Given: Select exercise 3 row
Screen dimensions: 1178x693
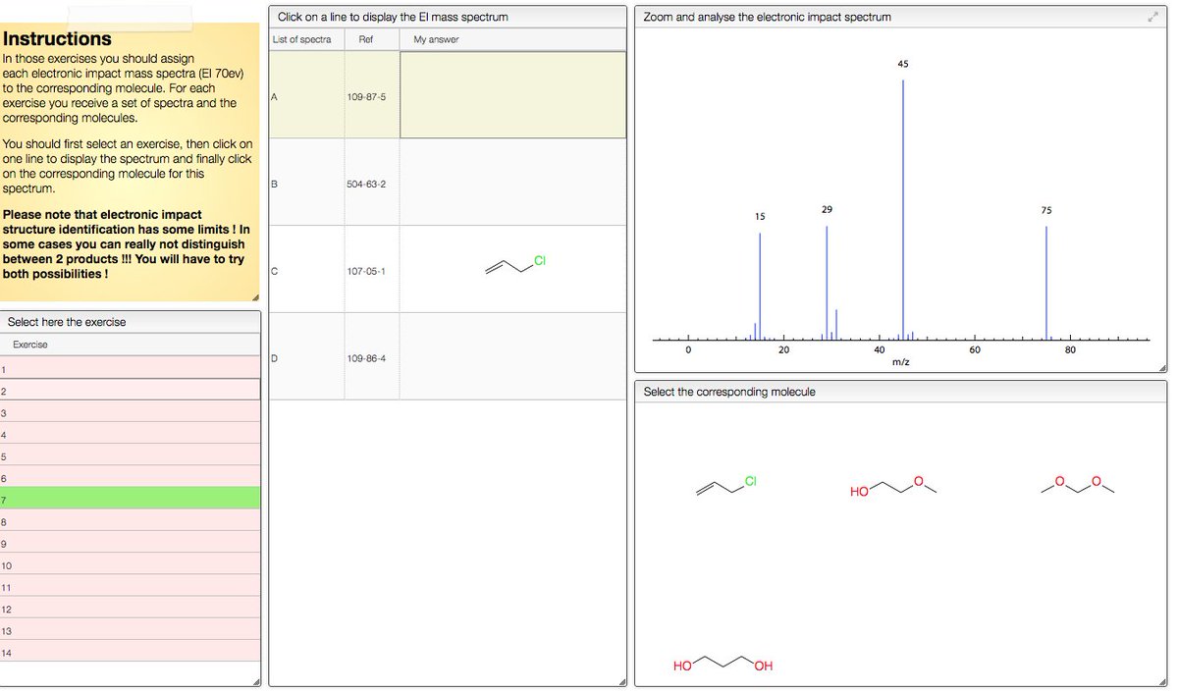Looking at the screenshot, I should pyautogui.click(x=131, y=411).
